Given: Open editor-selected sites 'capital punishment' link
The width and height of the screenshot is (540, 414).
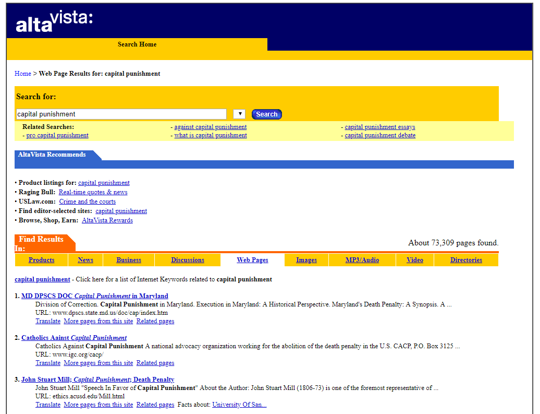Looking at the screenshot, I should [x=121, y=210].
